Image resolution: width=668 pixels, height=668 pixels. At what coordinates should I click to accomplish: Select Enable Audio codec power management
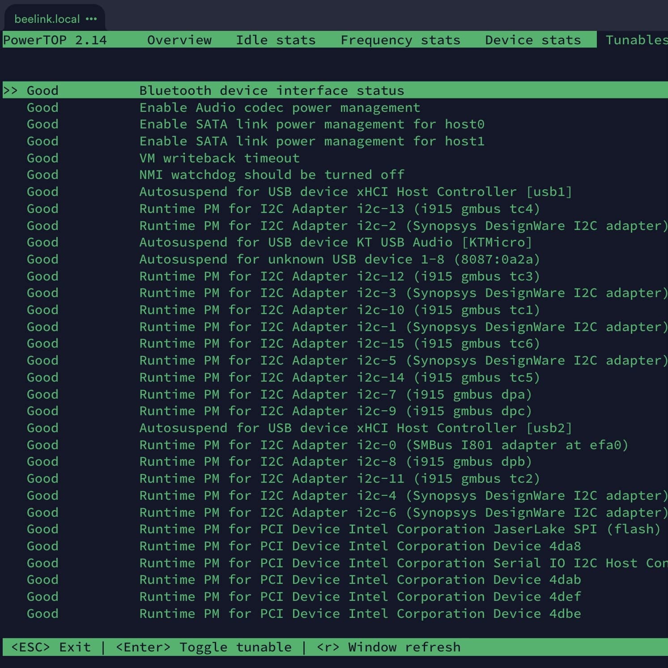(x=280, y=107)
